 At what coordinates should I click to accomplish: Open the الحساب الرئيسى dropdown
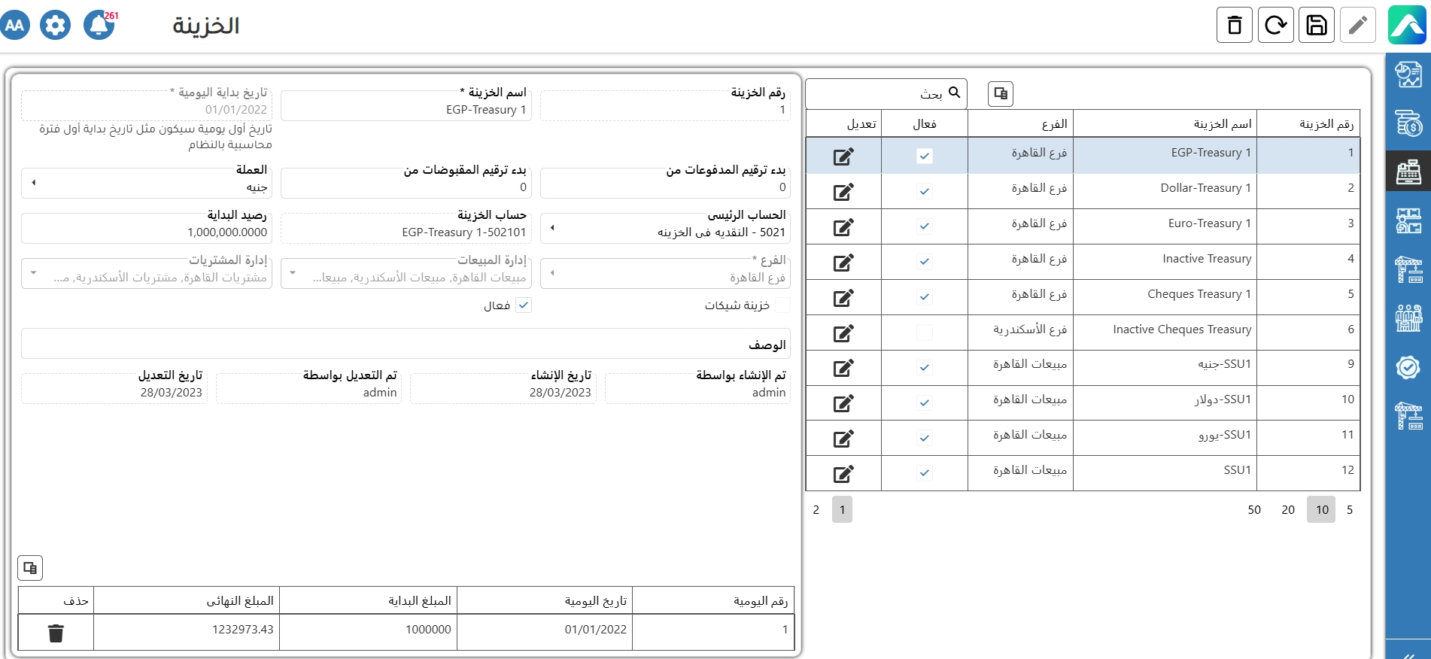tap(553, 228)
